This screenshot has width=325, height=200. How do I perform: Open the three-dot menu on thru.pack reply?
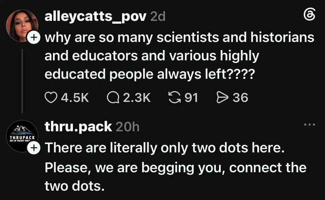[310, 125]
